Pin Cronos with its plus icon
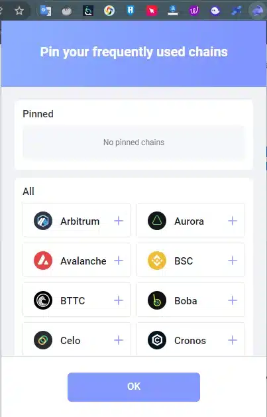Image resolution: width=267 pixels, height=417 pixels. [233, 340]
